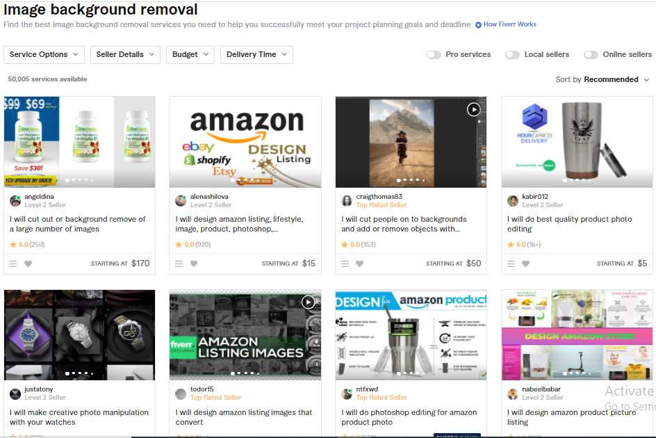Viewport: 656px width, 438px height.
Task: Open gig 'I will do photoshop editing for amazon'
Action: [x=409, y=417]
